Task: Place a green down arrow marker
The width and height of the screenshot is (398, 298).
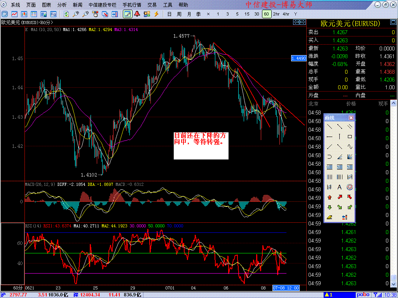Action: 330,207
